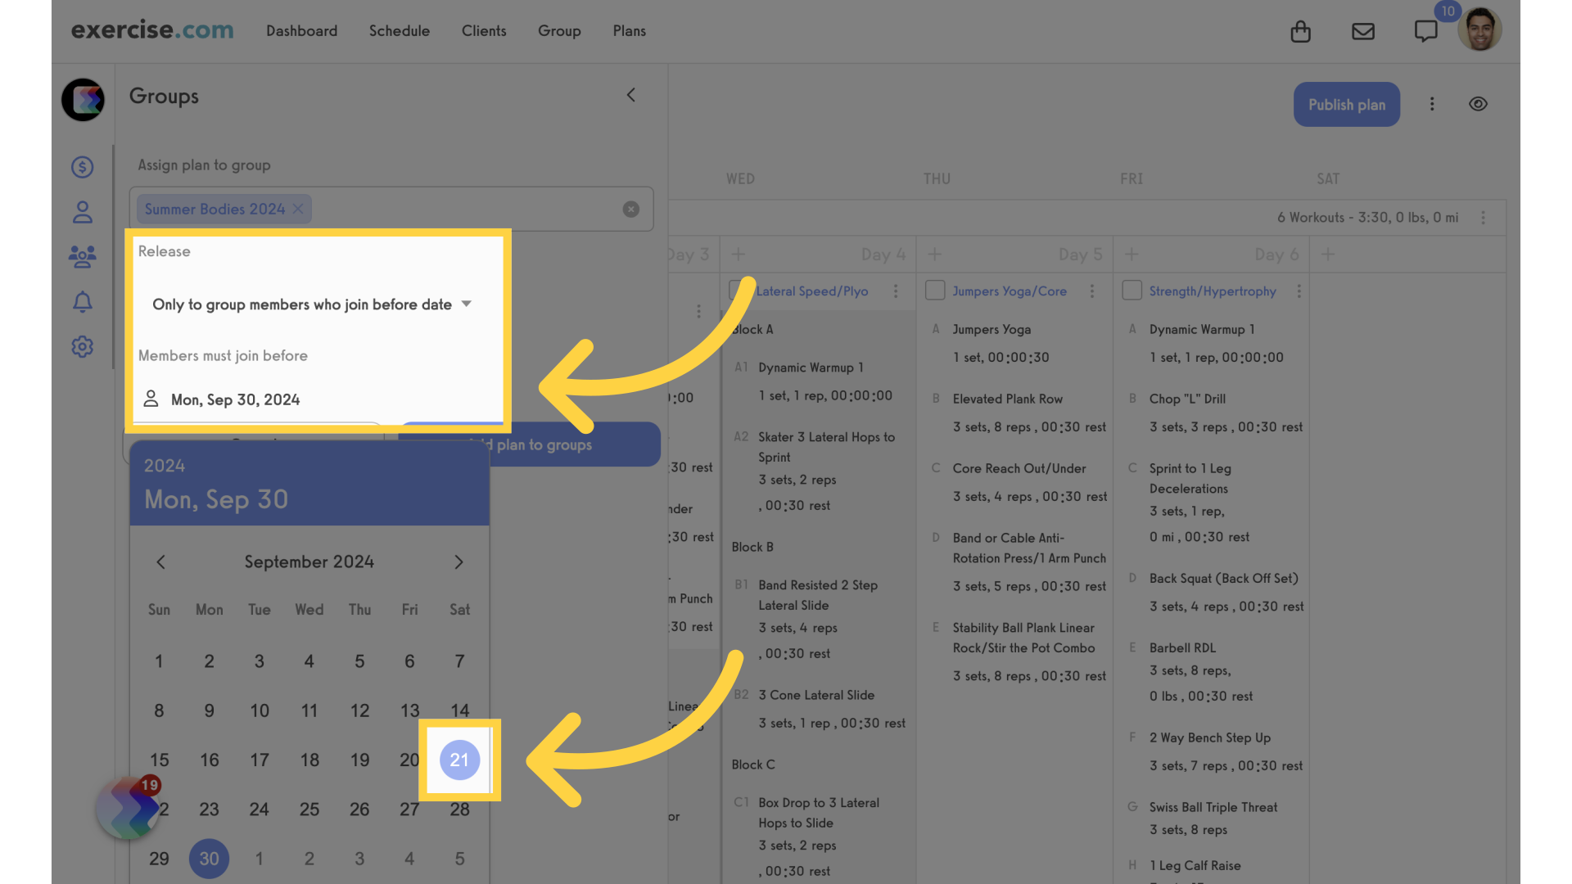Select September 21 in the calendar
This screenshot has height=884, width=1572.
tap(459, 760)
